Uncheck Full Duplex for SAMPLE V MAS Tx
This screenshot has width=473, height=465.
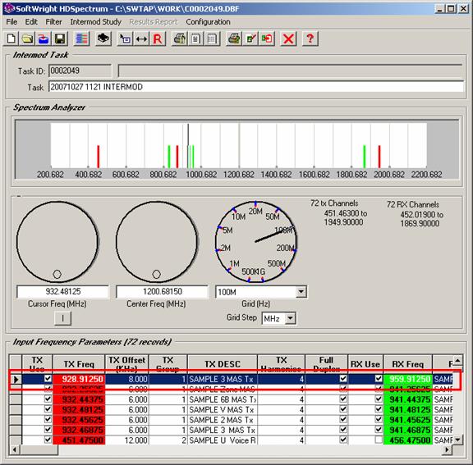343,409
